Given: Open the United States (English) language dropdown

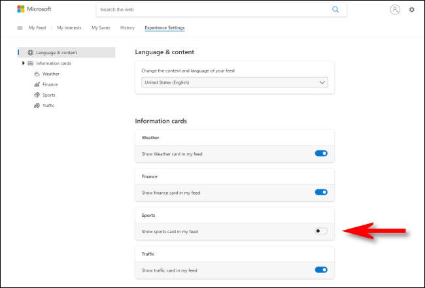Looking at the screenshot, I should point(235,83).
